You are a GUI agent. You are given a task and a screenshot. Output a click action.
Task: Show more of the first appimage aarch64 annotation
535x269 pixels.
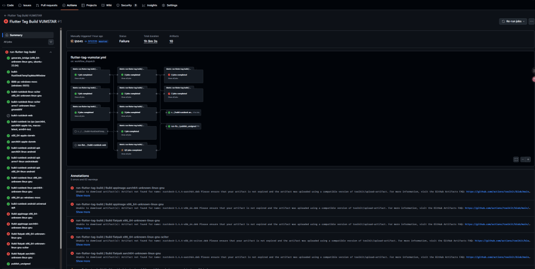pos(83,195)
